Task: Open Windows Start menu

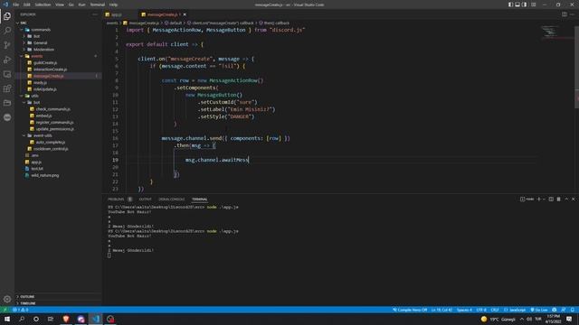Action: (7, 319)
